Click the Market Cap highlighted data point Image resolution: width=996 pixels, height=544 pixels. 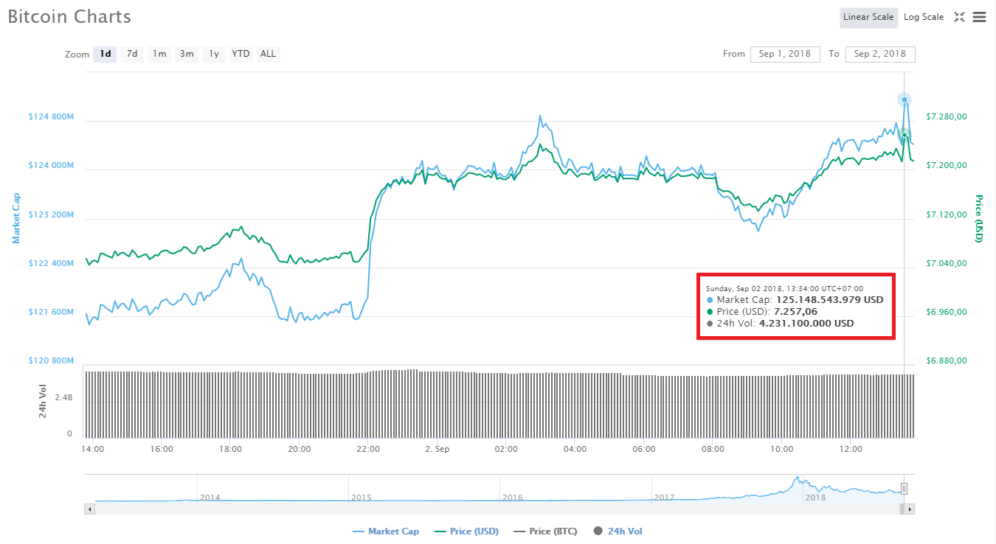tap(905, 100)
